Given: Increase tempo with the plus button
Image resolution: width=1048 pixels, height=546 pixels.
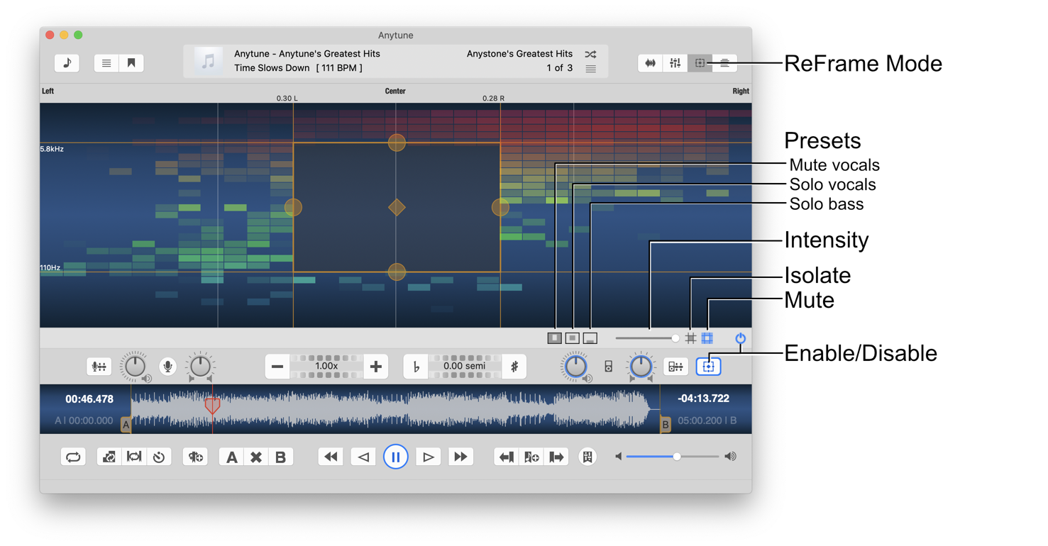Looking at the screenshot, I should coord(375,367).
